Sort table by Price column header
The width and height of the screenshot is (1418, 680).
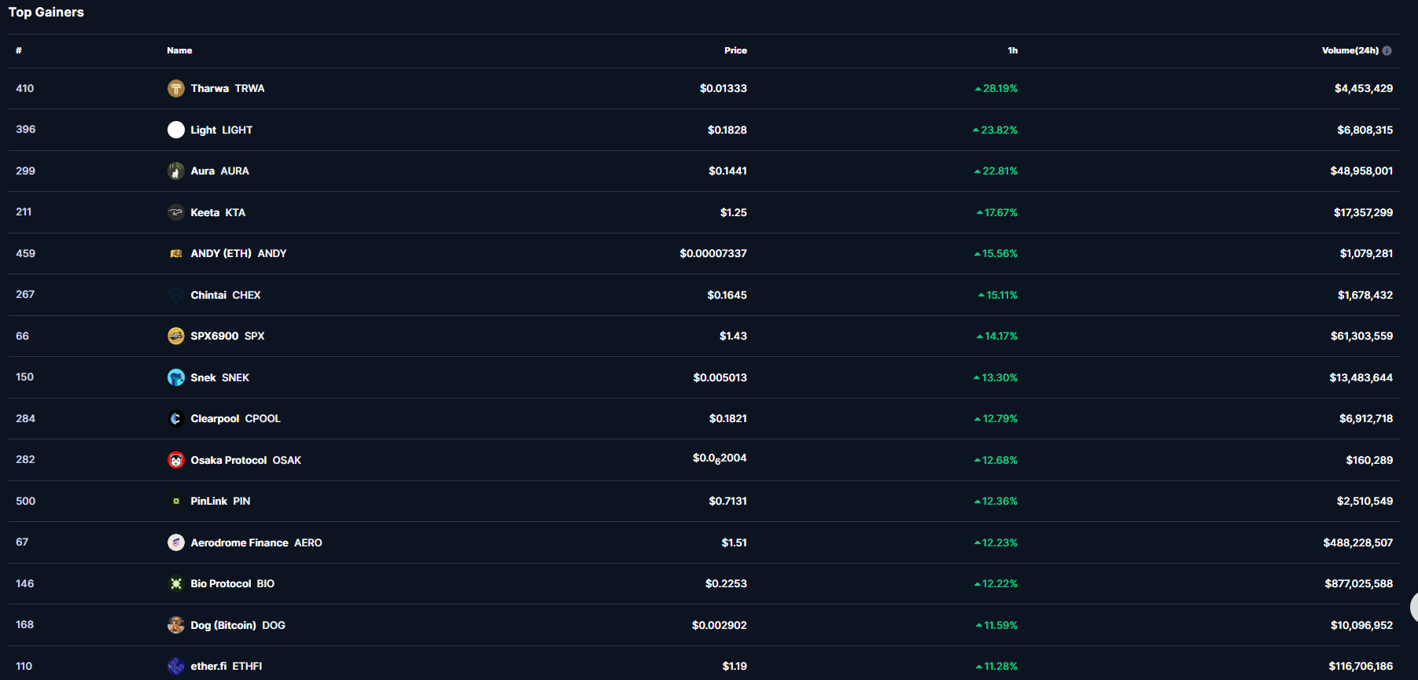coord(735,50)
